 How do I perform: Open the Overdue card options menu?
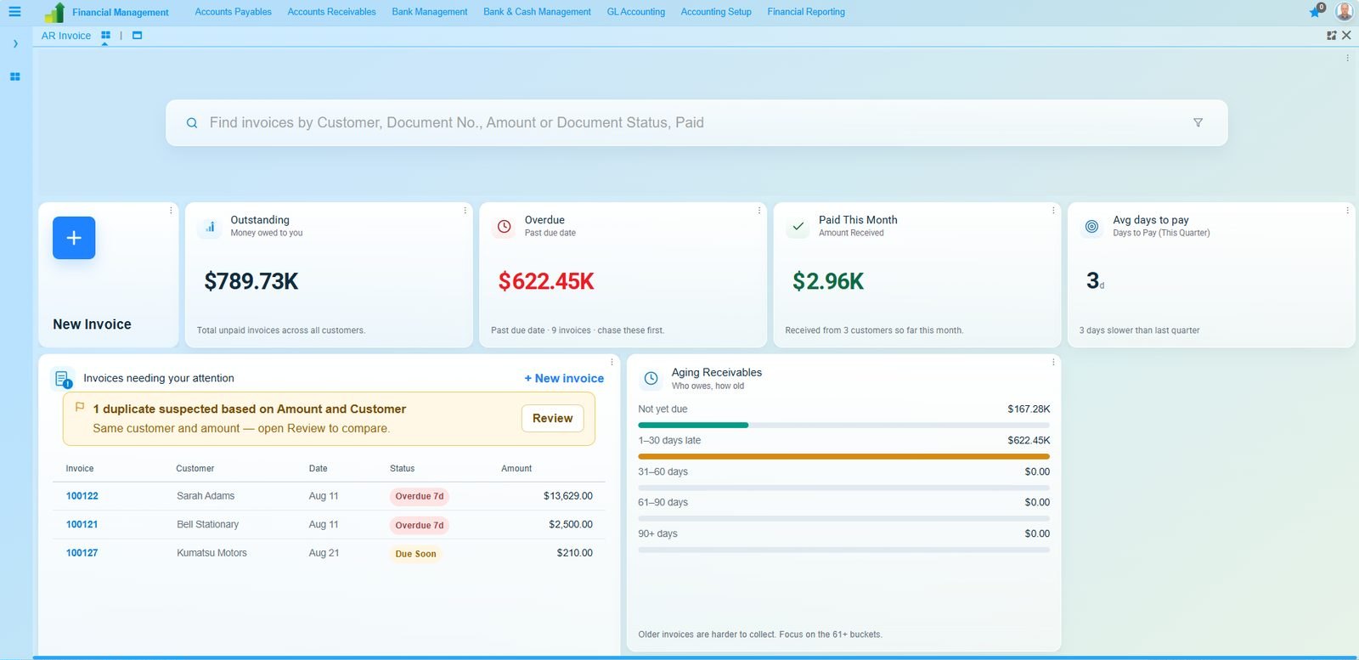click(758, 211)
